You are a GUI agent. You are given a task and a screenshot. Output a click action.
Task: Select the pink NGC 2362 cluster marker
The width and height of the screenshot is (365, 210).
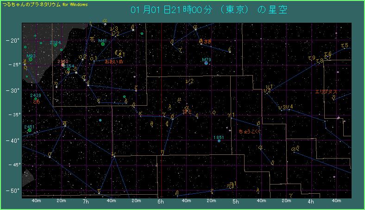pyautogui.click(x=63, y=64)
